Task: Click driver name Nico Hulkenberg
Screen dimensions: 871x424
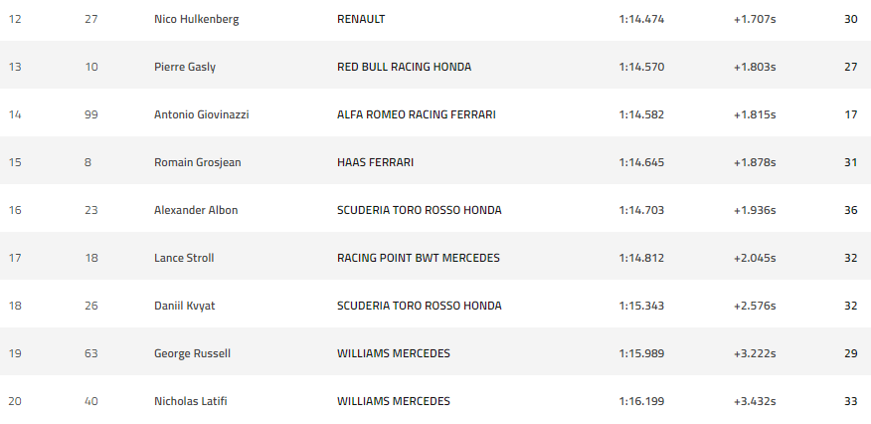Action: point(197,19)
